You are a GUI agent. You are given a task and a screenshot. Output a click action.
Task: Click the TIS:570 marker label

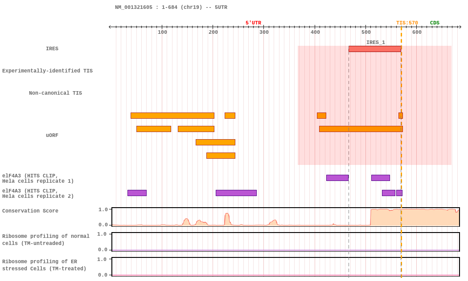coord(407,23)
